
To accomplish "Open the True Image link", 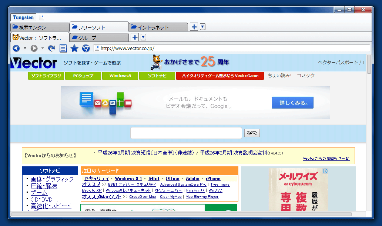I will coord(220,185).
